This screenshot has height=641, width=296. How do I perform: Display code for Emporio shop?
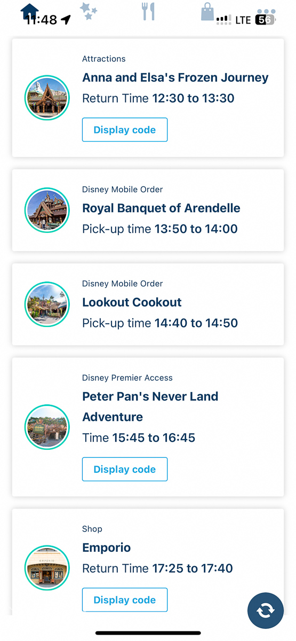click(125, 600)
